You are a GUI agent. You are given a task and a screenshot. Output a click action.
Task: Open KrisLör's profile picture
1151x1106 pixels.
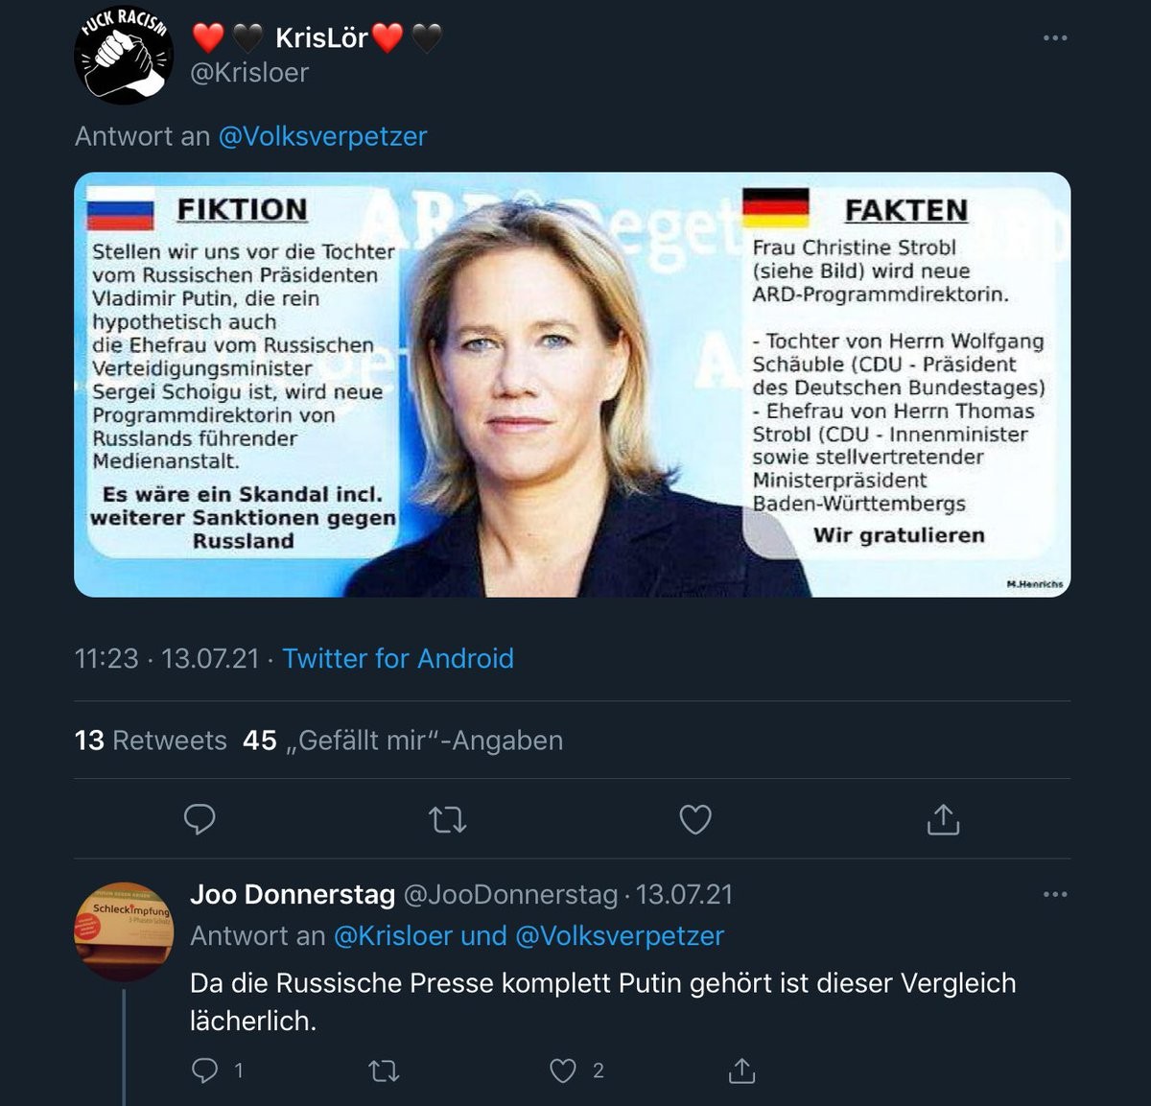coord(124,55)
